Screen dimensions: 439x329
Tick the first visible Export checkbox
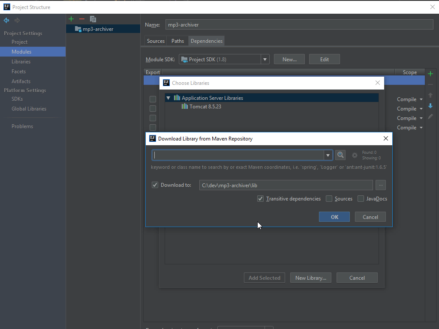tap(153, 99)
